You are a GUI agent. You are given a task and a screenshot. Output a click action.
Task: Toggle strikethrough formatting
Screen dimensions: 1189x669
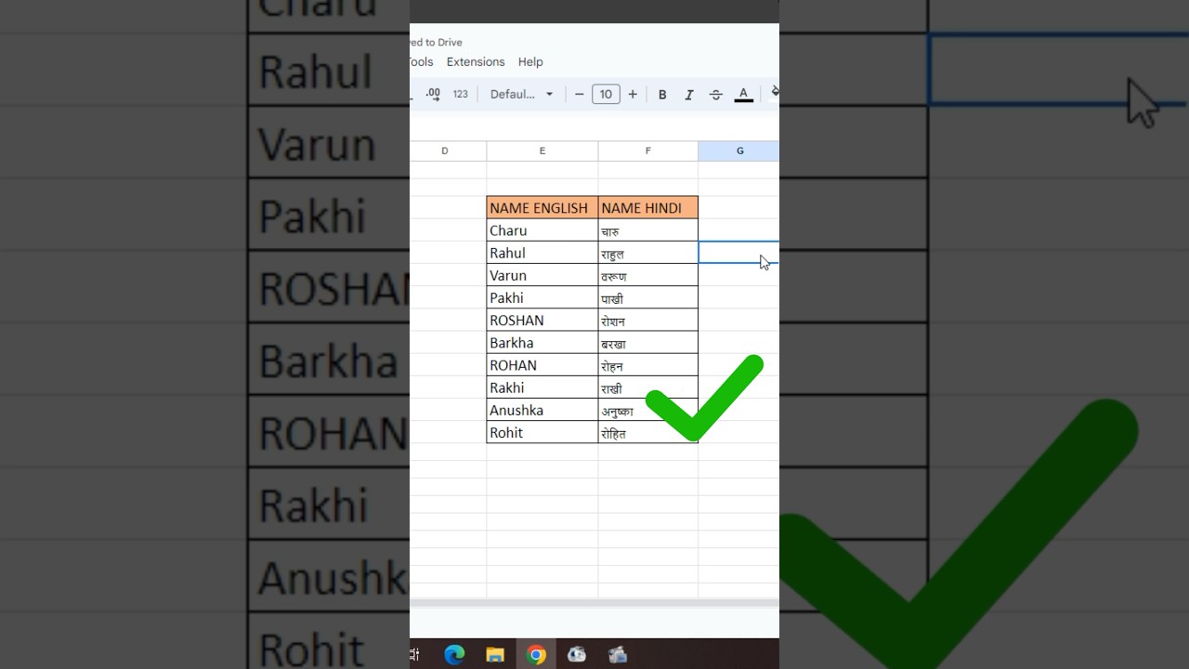(x=715, y=94)
